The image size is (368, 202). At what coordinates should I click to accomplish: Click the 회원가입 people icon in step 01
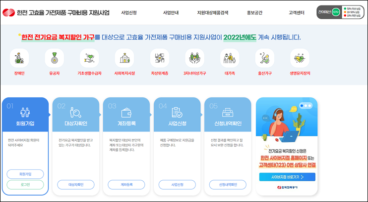click(x=25, y=112)
